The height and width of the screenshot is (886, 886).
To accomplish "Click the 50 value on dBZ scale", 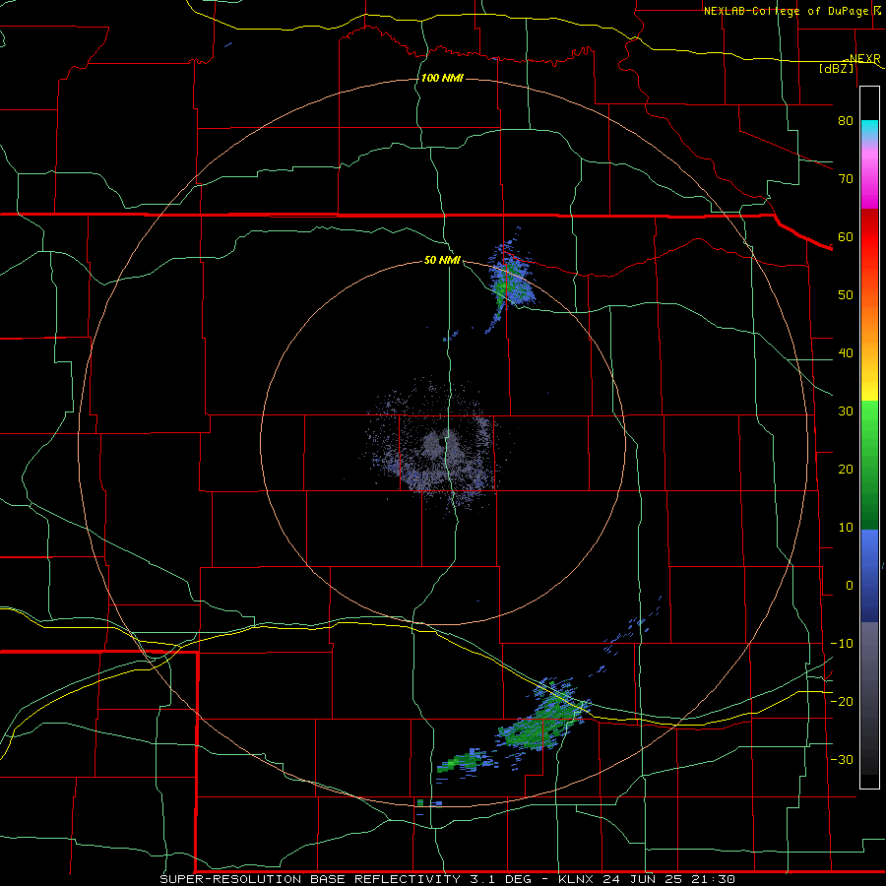I will pyautogui.click(x=846, y=295).
